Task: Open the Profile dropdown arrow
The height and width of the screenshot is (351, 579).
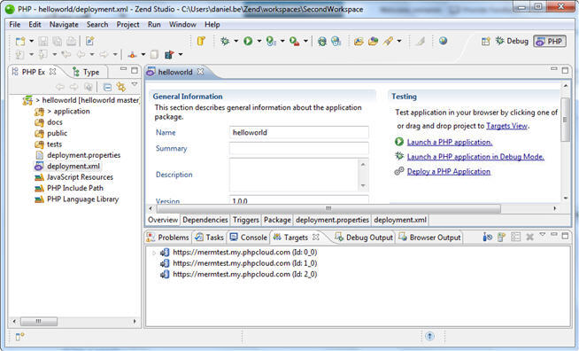Action: point(282,41)
